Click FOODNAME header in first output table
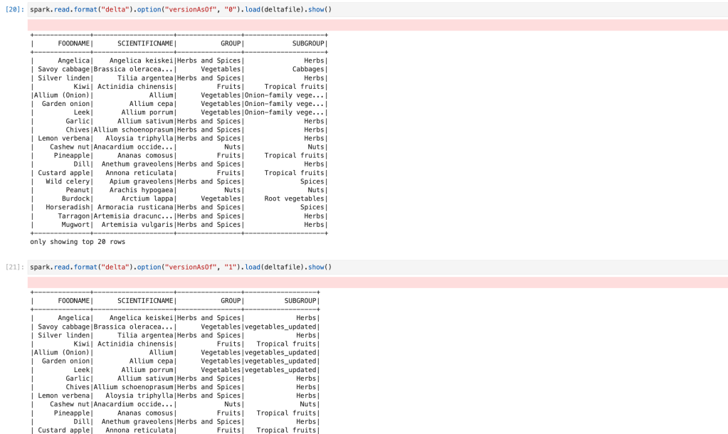Viewport: 728px width, 434px height. 74,43
